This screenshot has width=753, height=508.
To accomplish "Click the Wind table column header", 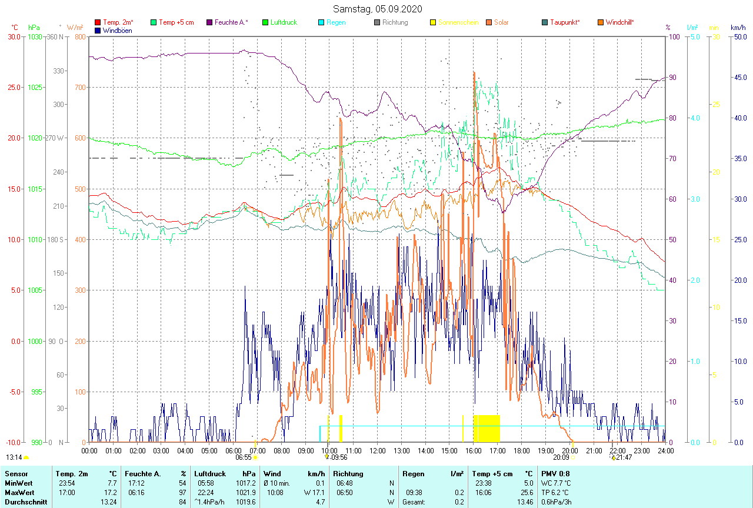I will click(x=272, y=474).
